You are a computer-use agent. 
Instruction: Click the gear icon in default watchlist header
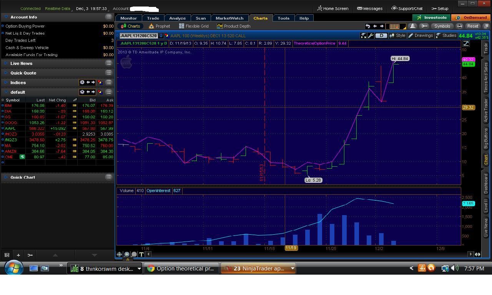[82, 92]
